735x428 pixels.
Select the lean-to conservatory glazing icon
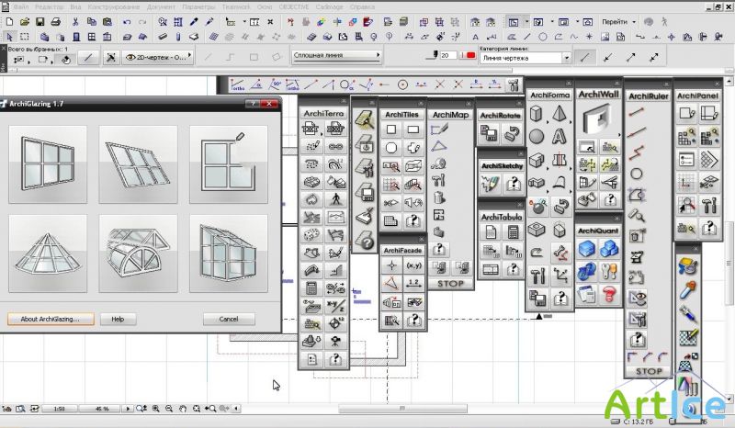pos(227,253)
